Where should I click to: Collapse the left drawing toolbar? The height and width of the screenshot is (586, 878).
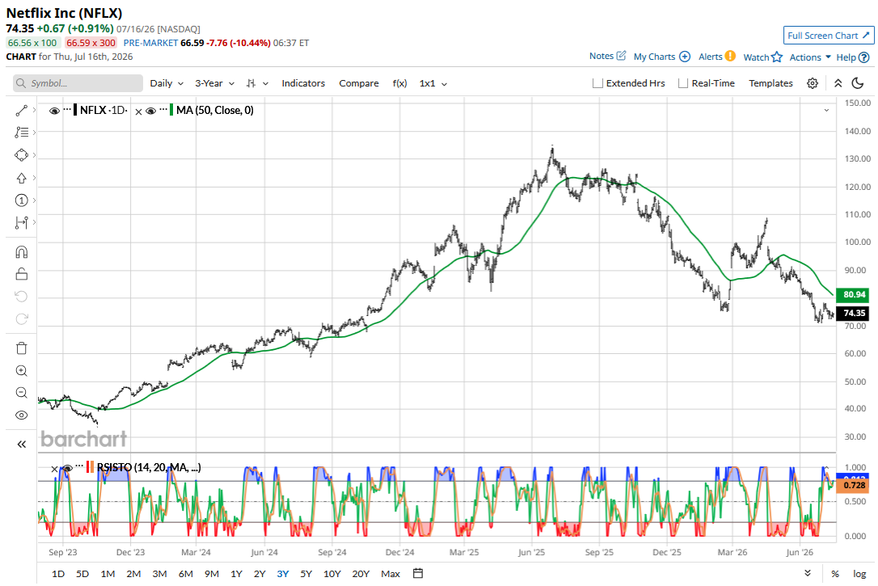[21, 445]
